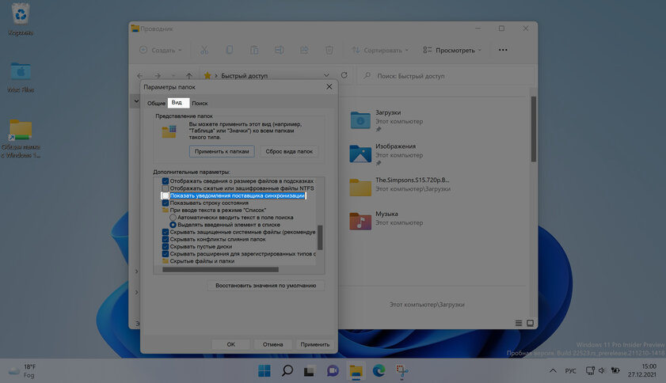Toggle 'Отображать сжатые или зашифрованные файлы NTFS' checkbox
This screenshot has width=666, height=383.
point(166,188)
